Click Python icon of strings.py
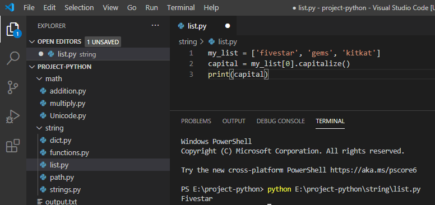 point(43,189)
